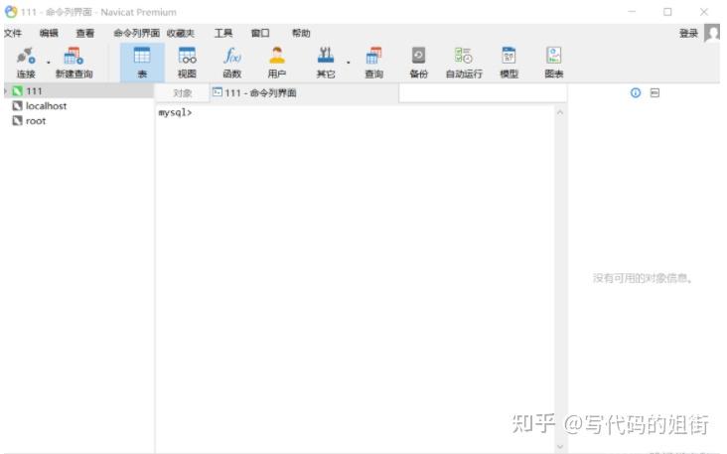Screen dimensions: 727x454
Task: Show the DDL panel icon
Action: (x=654, y=92)
